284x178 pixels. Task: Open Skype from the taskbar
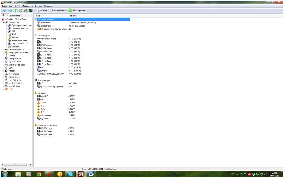point(70,174)
